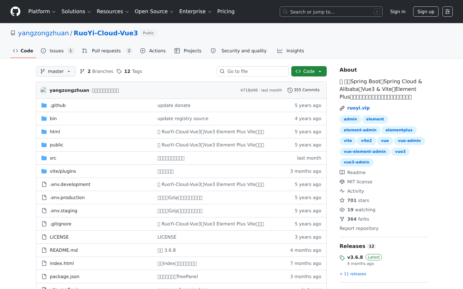Open the green Code dropdown button
463x289 pixels.
coord(309,71)
